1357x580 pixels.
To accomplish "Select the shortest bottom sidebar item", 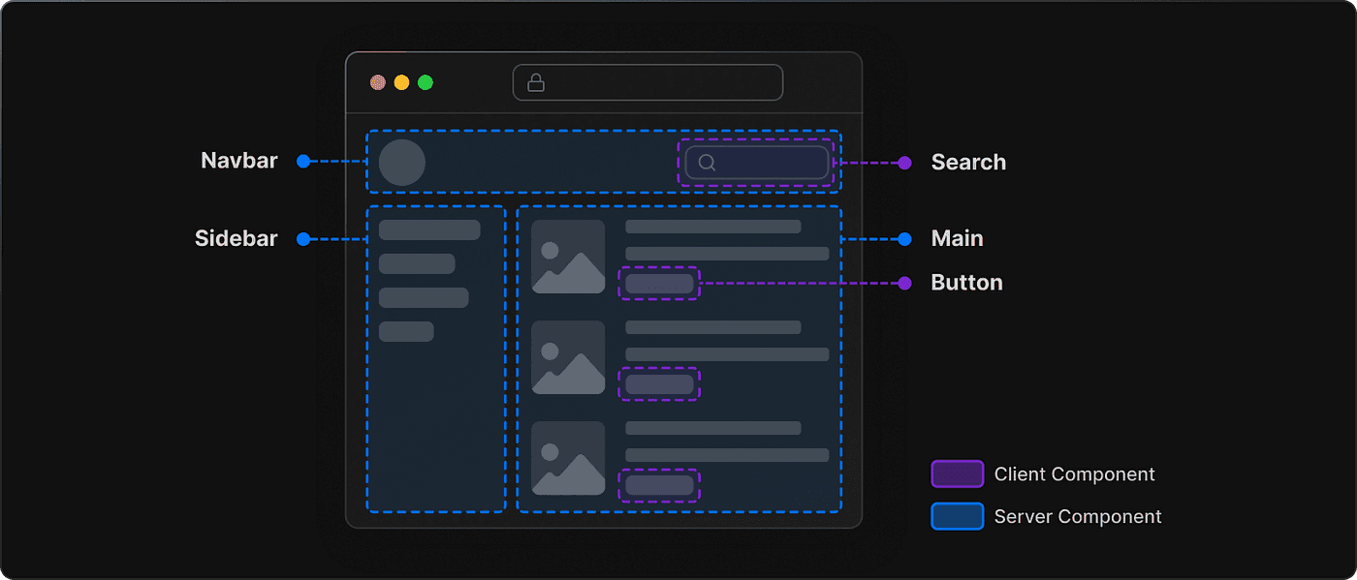I will [x=406, y=331].
